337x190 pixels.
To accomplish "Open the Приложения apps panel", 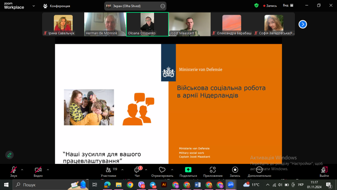I will coord(213,171).
